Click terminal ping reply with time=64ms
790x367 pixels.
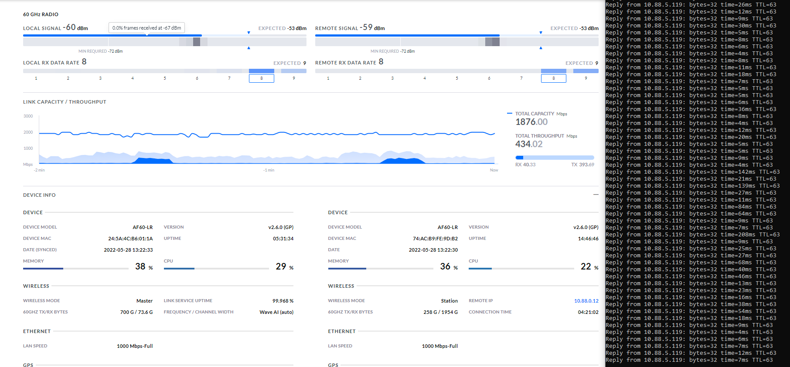(691, 214)
